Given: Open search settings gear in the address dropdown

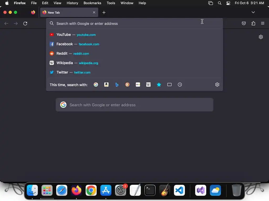Looking at the screenshot, I should (x=217, y=85).
